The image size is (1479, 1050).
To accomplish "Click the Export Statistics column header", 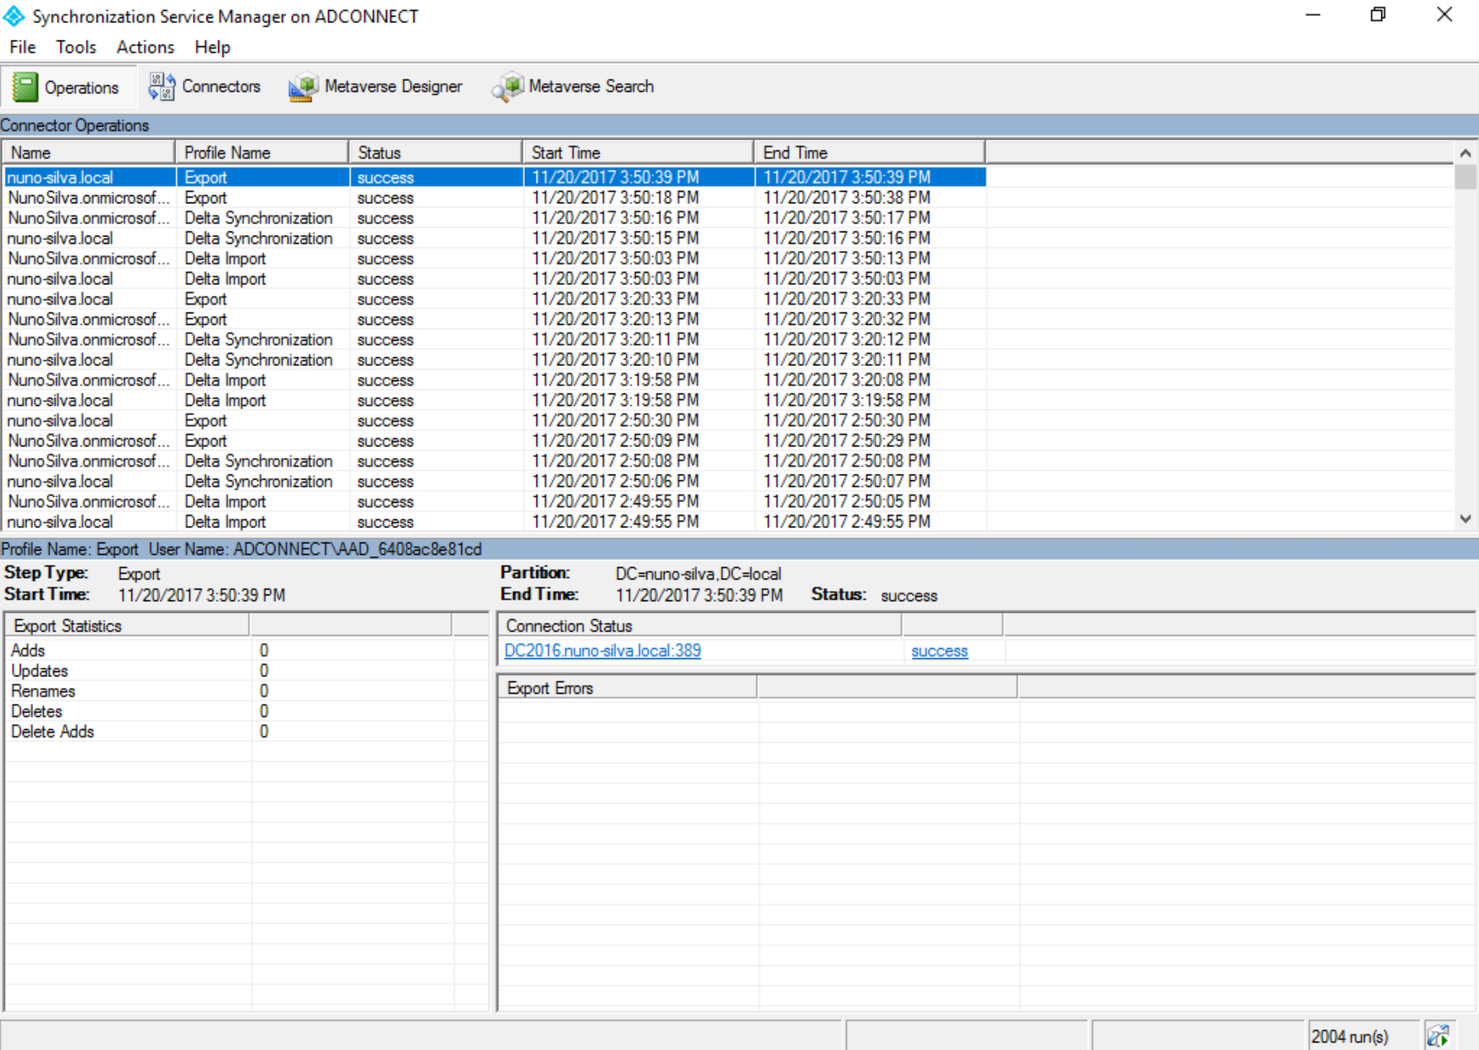I will [126, 626].
